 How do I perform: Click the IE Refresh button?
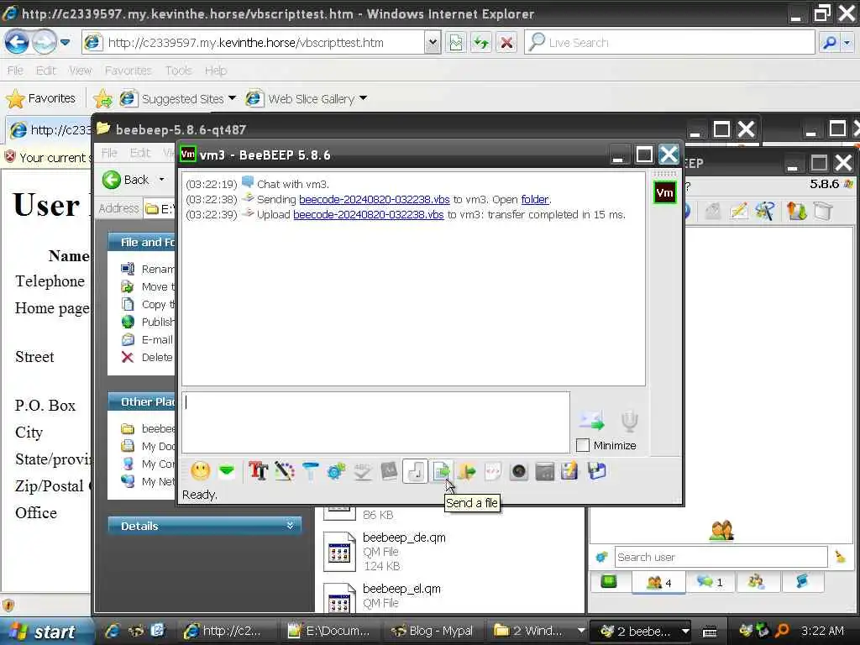point(481,42)
